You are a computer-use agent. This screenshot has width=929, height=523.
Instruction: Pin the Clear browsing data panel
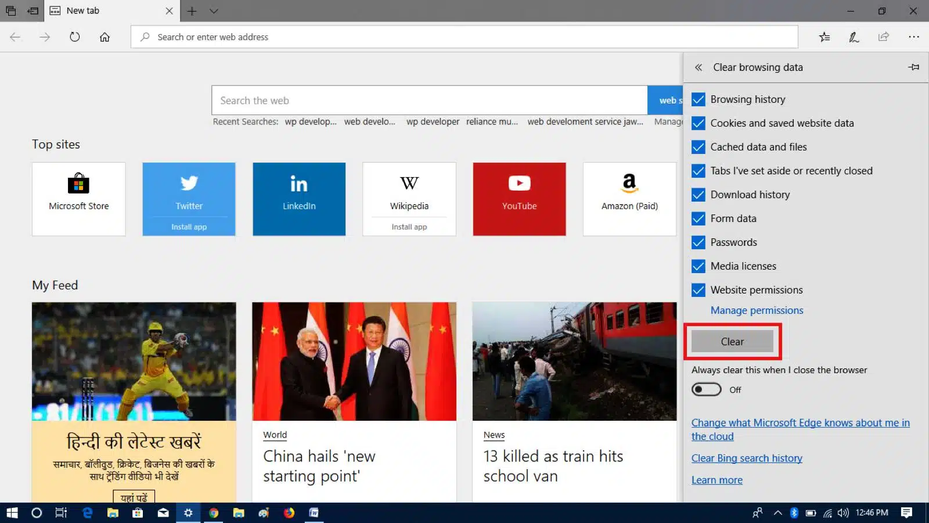point(914,67)
